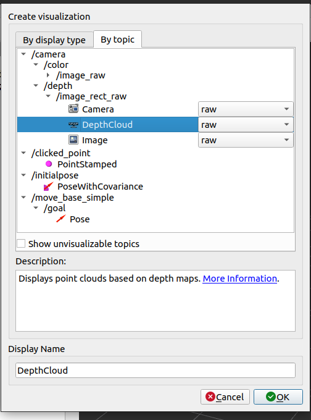Image resolution: width=311 pixels, height=420 pixels.
Task: Click the /clicked_point topic label
Action: 60,153
